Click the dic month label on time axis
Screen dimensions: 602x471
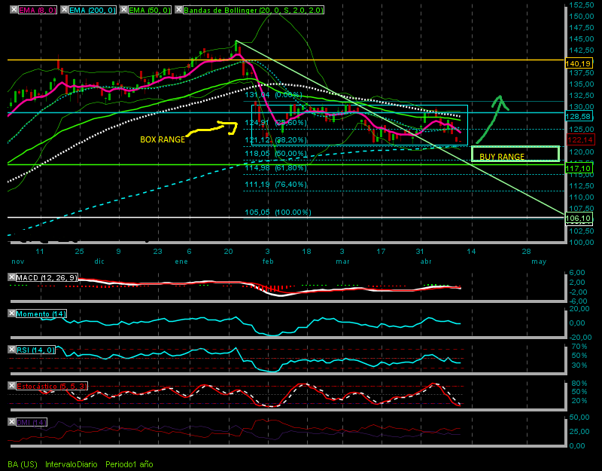(99, 261)
